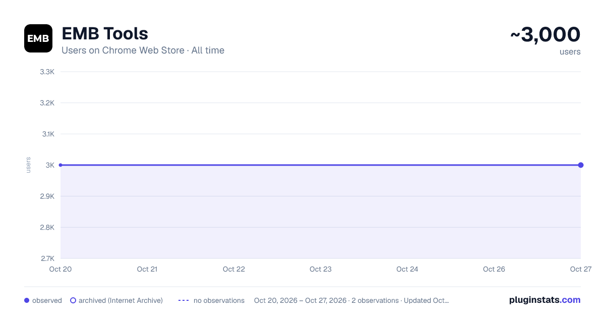Click the EMB Tools title

[x=105, y=33]
